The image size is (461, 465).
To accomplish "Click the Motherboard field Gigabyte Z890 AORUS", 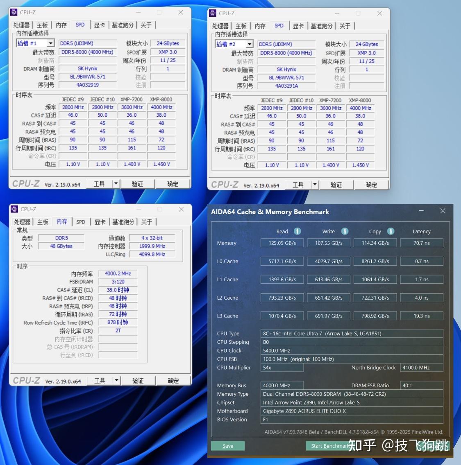I will pos(352,411).
